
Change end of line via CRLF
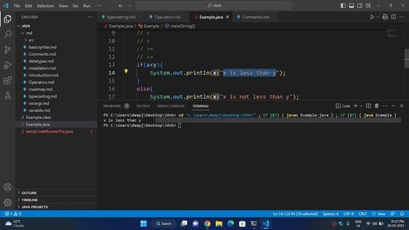tap(362, 213)
